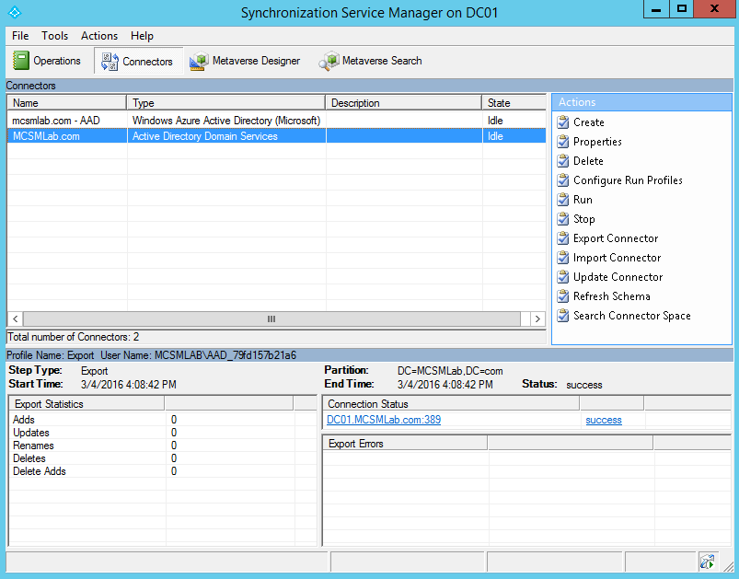Screen dimensions: 739x579
Task: Click the Idle state of MCSMLab.com row
Action: click(x=495, y=136)
